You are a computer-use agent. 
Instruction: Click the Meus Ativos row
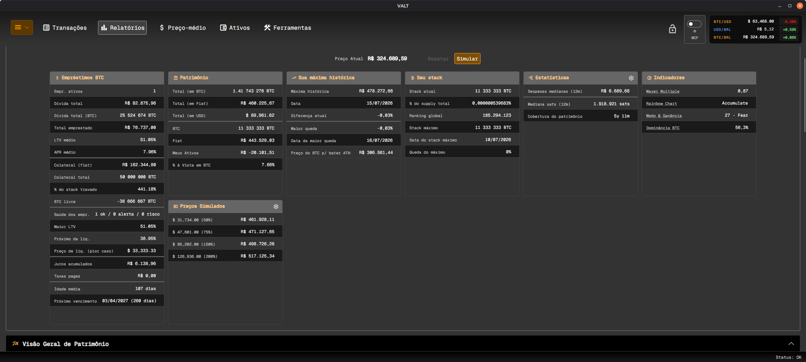pyautogui.click(x=225, y=153)
